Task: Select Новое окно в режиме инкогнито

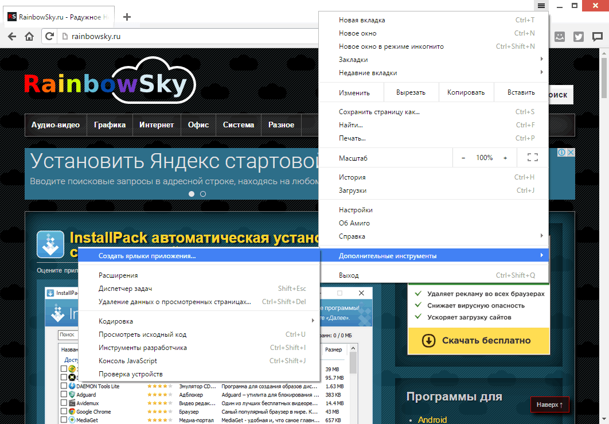Action: (x=434, y=46)
